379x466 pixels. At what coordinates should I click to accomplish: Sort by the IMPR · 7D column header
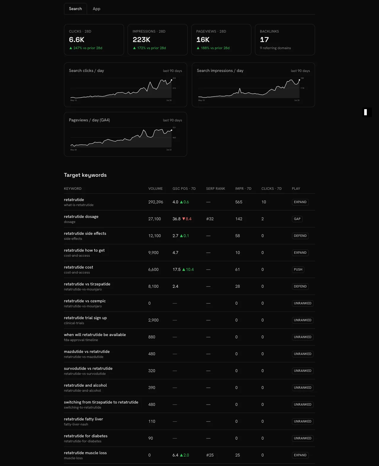coord(243,189)
